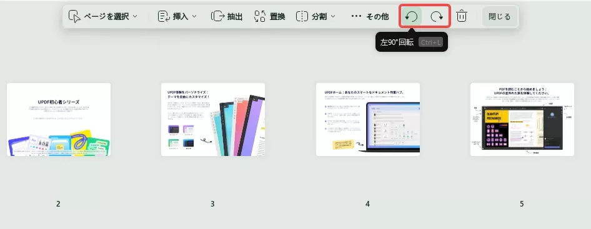Rotate pages right 90 degrees

[437, 16]
